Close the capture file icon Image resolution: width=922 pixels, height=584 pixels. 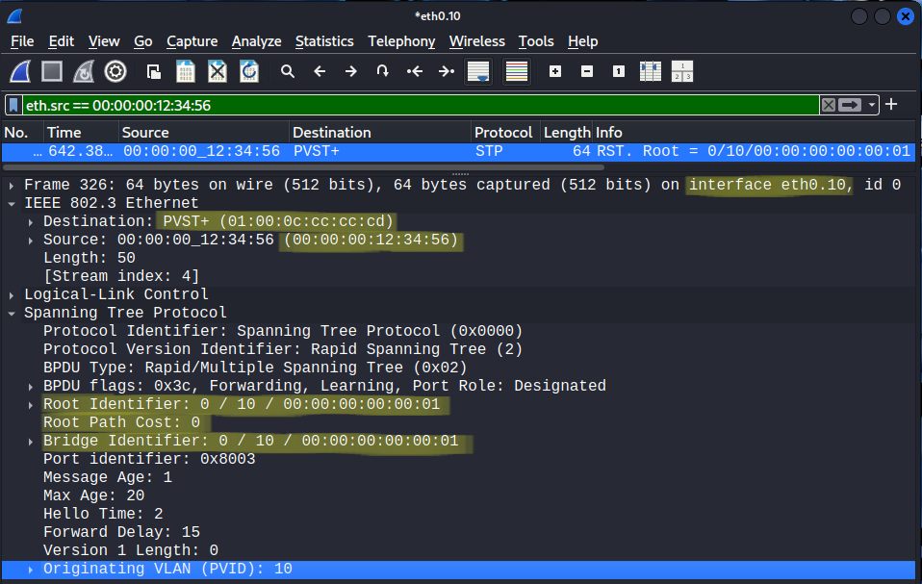[218, 71]
